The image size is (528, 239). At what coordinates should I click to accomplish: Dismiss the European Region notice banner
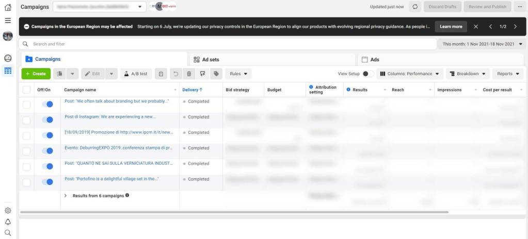(476, 26)
